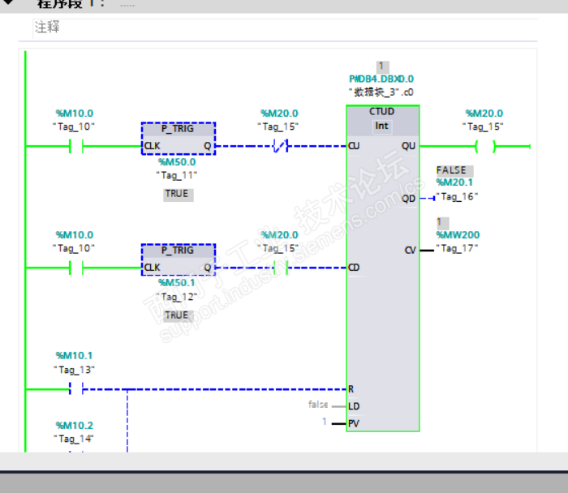Select the %M50.1 operand under second P_TRIG
568x493 pixels.
[x=177, y=283]
